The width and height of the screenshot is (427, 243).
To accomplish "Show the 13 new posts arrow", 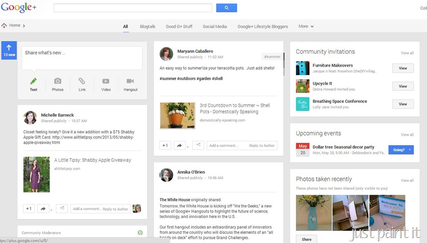I will [x=9, y=50].
